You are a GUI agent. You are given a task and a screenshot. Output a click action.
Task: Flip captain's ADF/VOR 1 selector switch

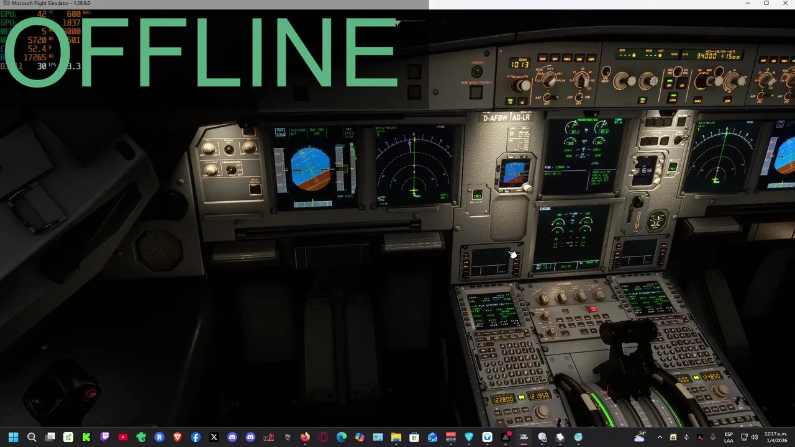click(549, 97)
